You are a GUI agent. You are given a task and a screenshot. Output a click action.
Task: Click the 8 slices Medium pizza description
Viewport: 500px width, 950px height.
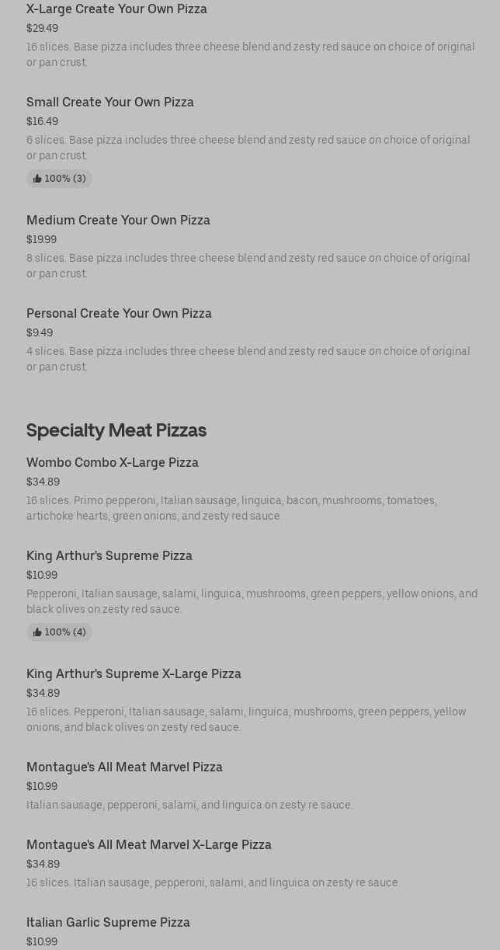[x=248, y=266]
